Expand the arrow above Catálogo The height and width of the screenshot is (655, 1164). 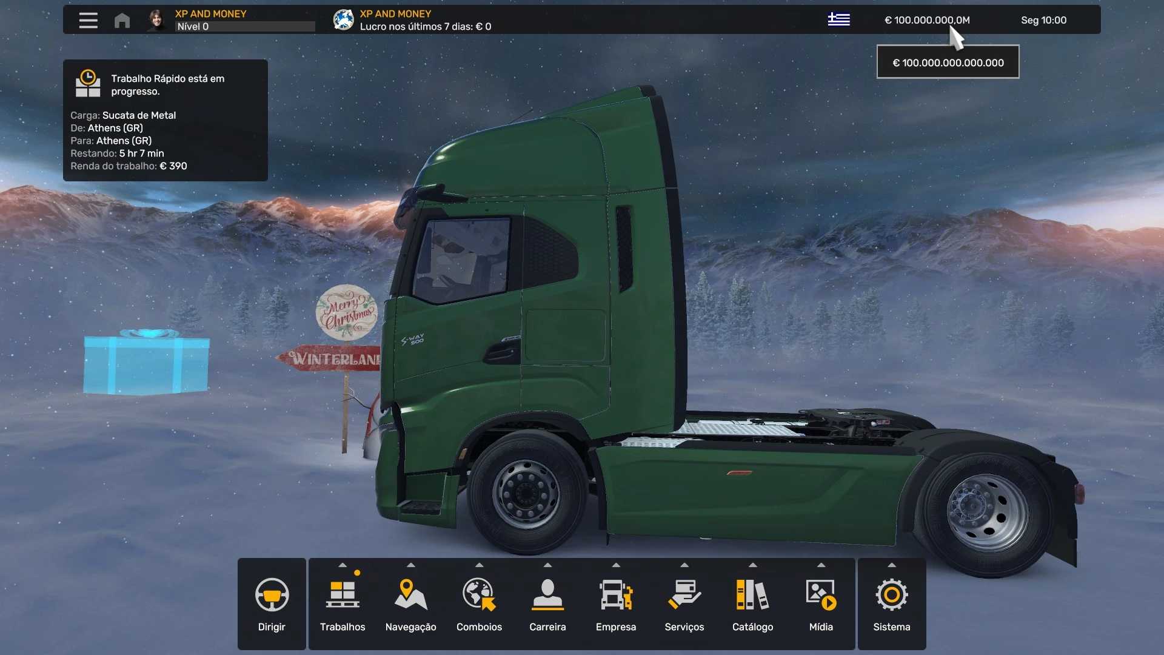click(x=752, y=565)
